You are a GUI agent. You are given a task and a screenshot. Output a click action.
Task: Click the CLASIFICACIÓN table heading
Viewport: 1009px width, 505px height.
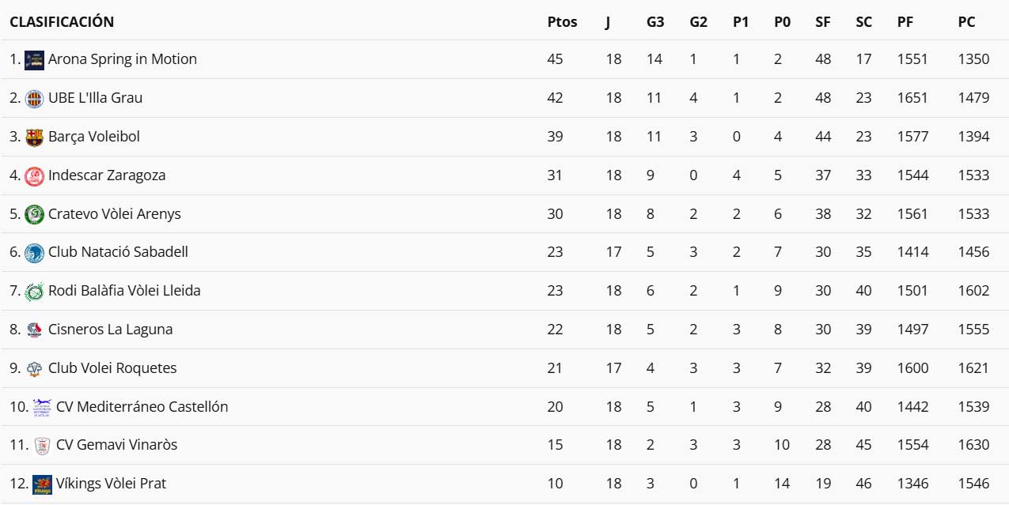[x=62, y=22]
